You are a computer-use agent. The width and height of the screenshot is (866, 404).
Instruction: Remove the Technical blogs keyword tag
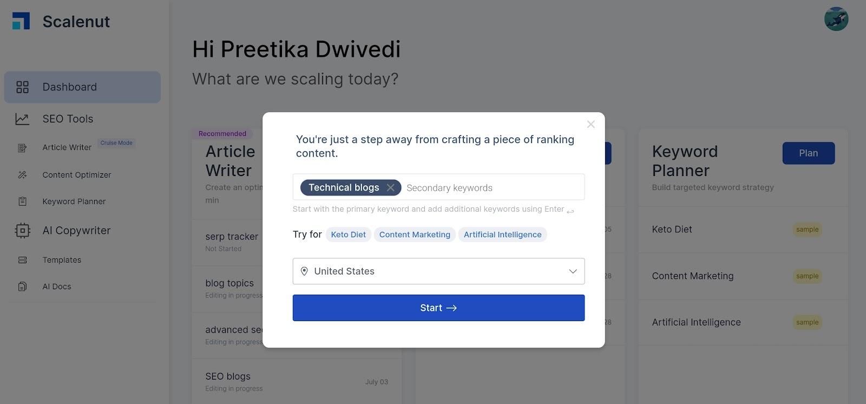(x=391, y=187)
